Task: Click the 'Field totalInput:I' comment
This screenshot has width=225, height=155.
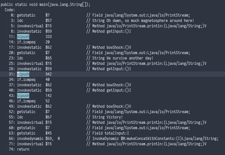Action: click(108, 133)
